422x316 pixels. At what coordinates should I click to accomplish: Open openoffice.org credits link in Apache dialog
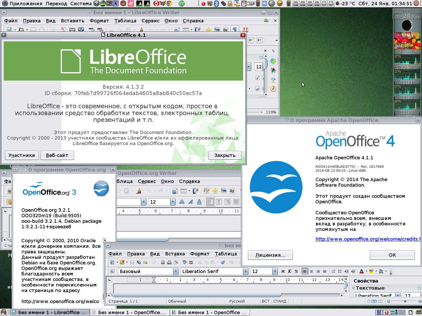pos(368,239)
